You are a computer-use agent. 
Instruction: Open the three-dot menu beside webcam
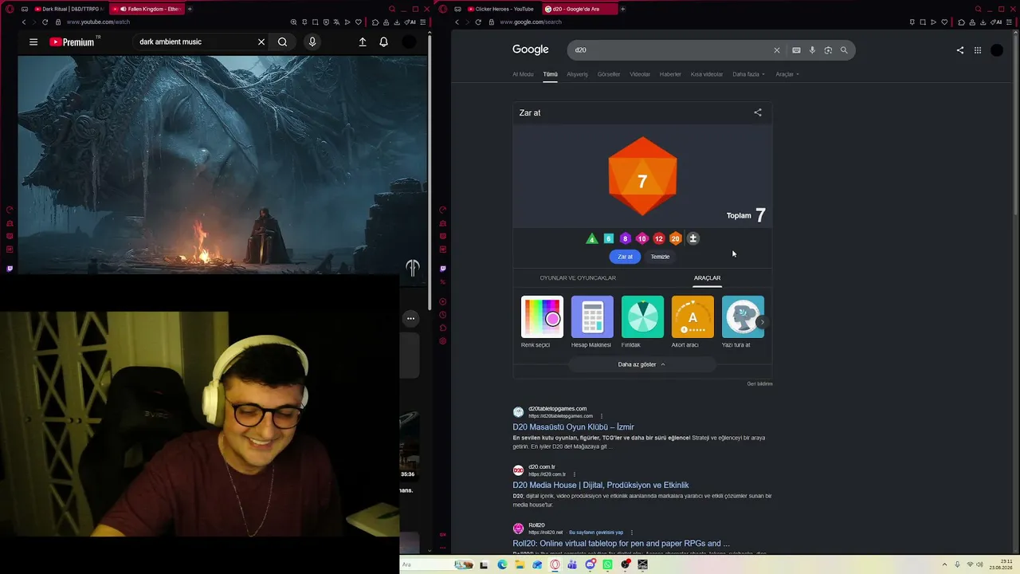point(410,318)
